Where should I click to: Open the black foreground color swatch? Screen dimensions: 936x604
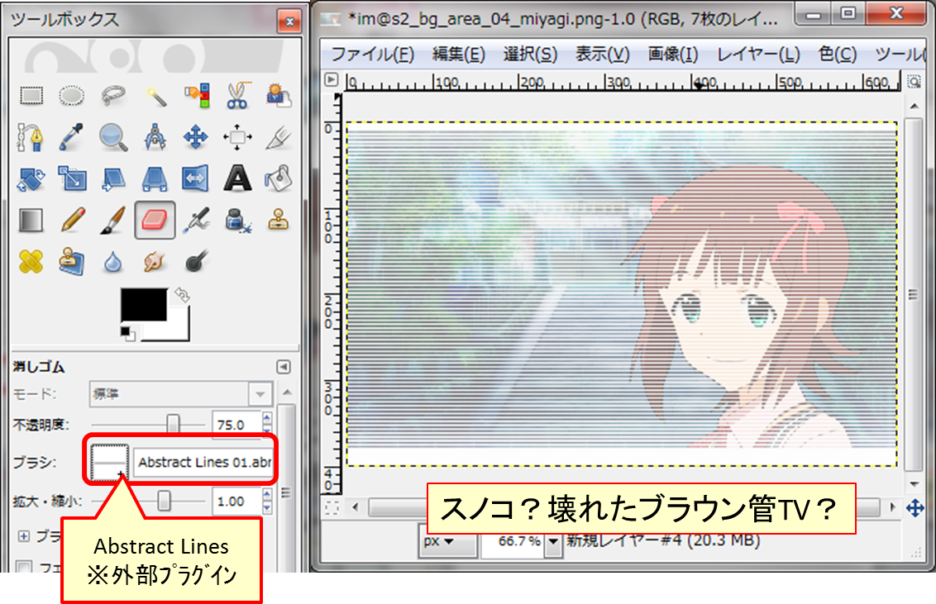tap(144, 305)
